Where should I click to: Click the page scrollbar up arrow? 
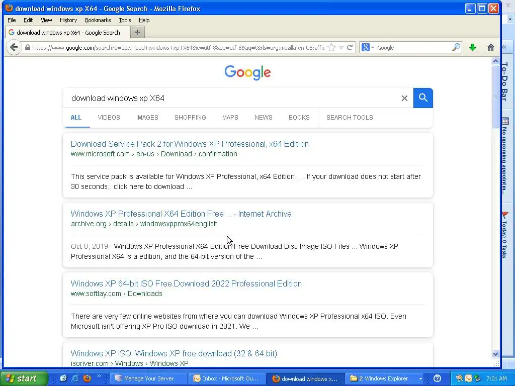pyautogui.click(x=495, y=61)
